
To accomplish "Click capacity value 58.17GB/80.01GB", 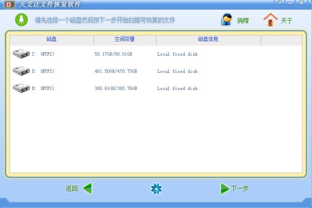I will click(x=114, y=54).
